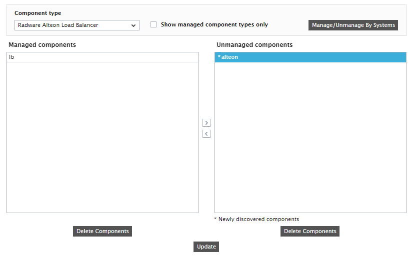This screenshot has height=256, width=419.
Task: Click empty area of Unmanaged components box
Action: click(310, 137)
